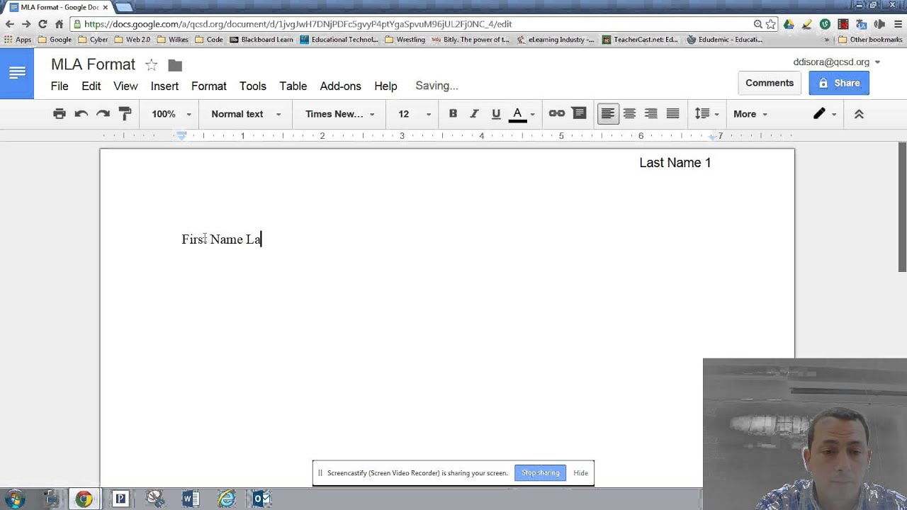Open the Format menu
The width and height of the screenshot is (907, 510).
tap(209, 86)
